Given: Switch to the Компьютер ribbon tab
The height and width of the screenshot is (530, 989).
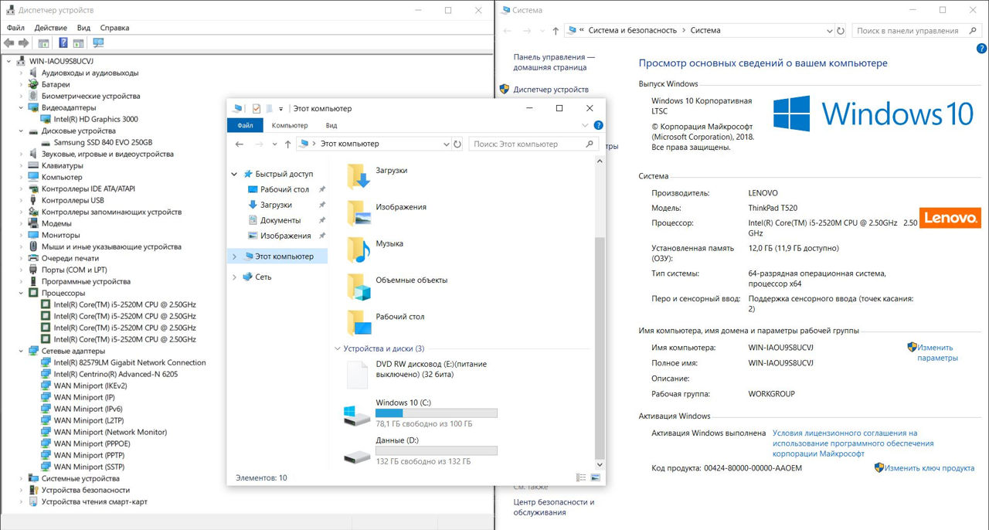Looking at the screenshot, I should [x=290, y=125].
